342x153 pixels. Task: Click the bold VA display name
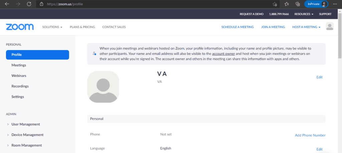162,74
